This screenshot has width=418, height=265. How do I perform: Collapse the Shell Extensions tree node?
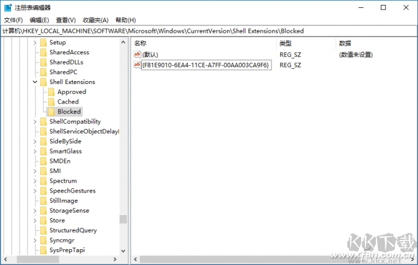(35, 82)
